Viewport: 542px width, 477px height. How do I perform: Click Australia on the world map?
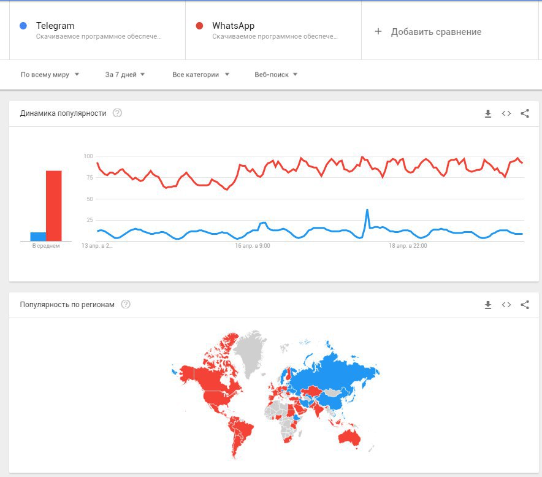349,438
